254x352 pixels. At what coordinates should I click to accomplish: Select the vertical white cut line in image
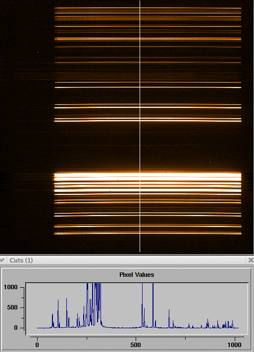coord(140,126)
